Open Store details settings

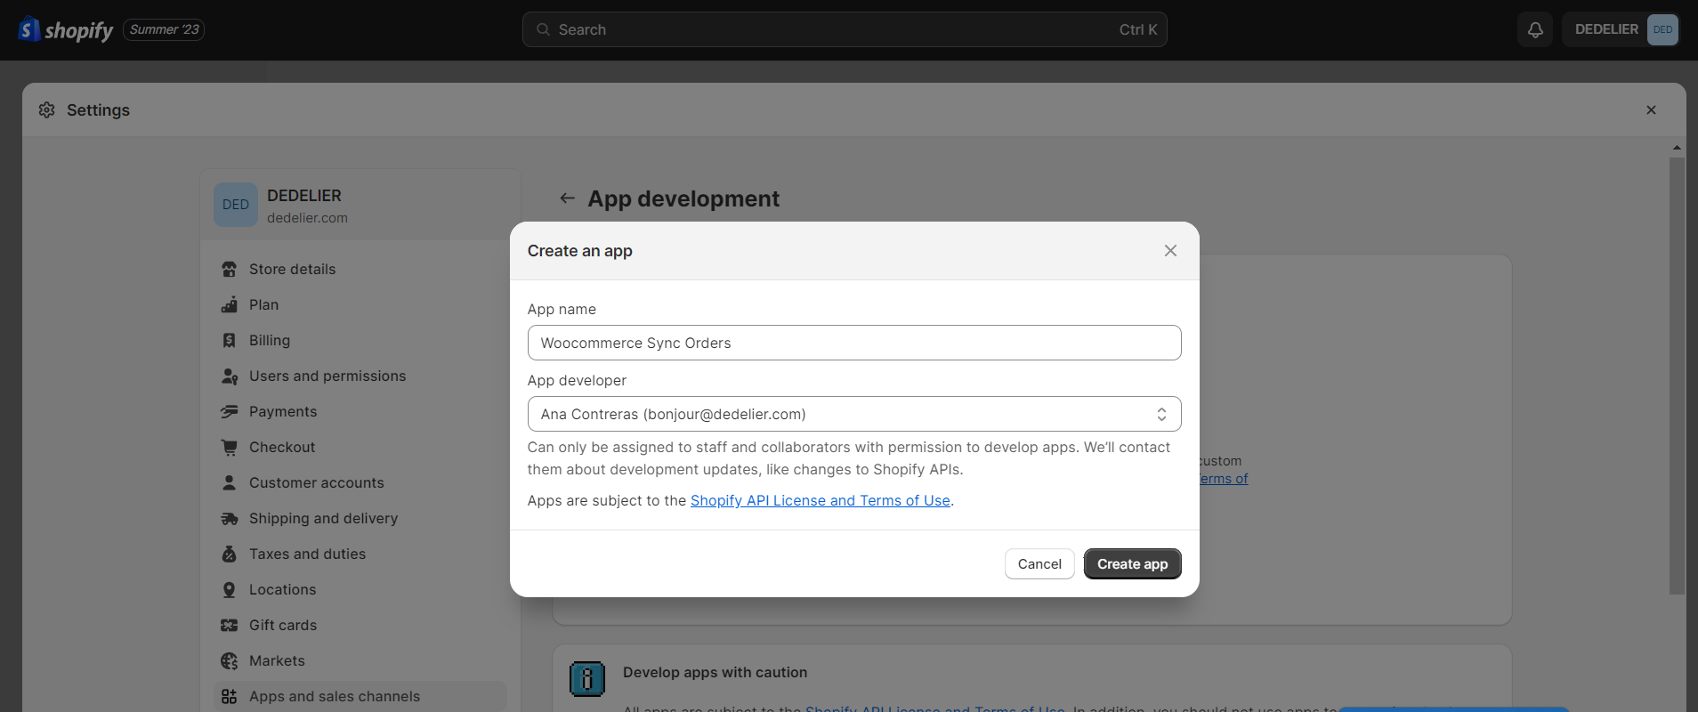(x=360, y=269)
